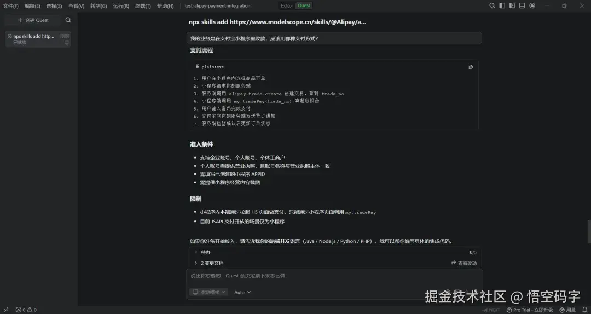The height and width of the screenshot is (314, 591).
Task: Toggle the bottom panel layout icon
Action: 522,5
